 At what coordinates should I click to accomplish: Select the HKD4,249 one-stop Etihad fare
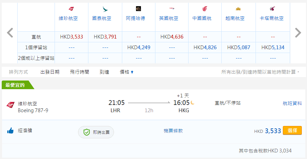138,47
